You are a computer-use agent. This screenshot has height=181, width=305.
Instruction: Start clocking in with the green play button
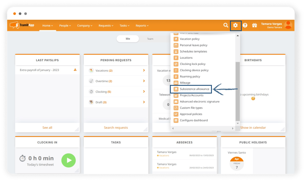(69, 160)
